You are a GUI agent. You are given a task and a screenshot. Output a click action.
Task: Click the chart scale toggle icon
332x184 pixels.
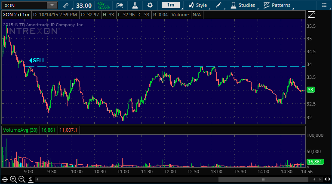(x=311, y=15)
